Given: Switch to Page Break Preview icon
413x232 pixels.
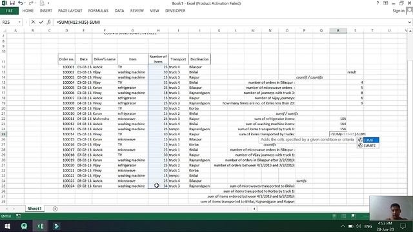Looking at the screenshot, I should pos(354,216).
